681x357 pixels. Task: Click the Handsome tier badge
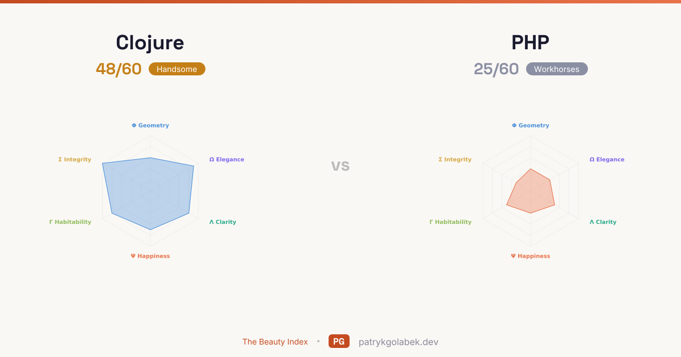point(177,69)
